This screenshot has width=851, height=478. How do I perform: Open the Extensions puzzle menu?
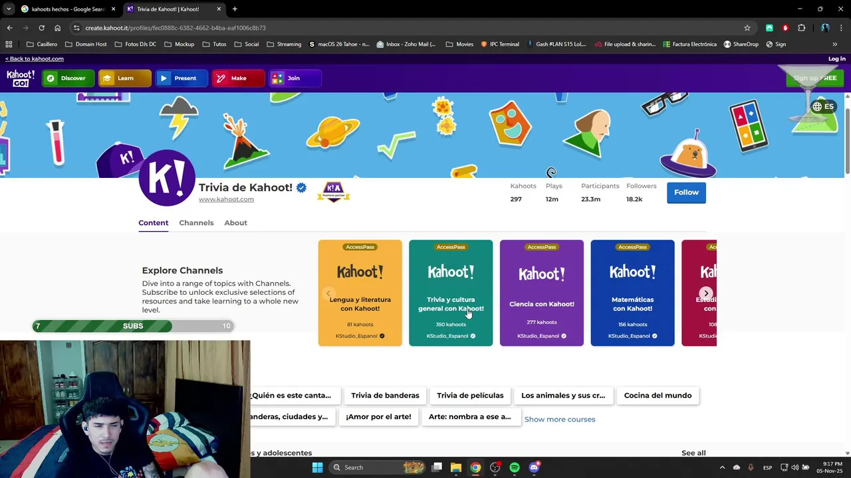(801, 28)
